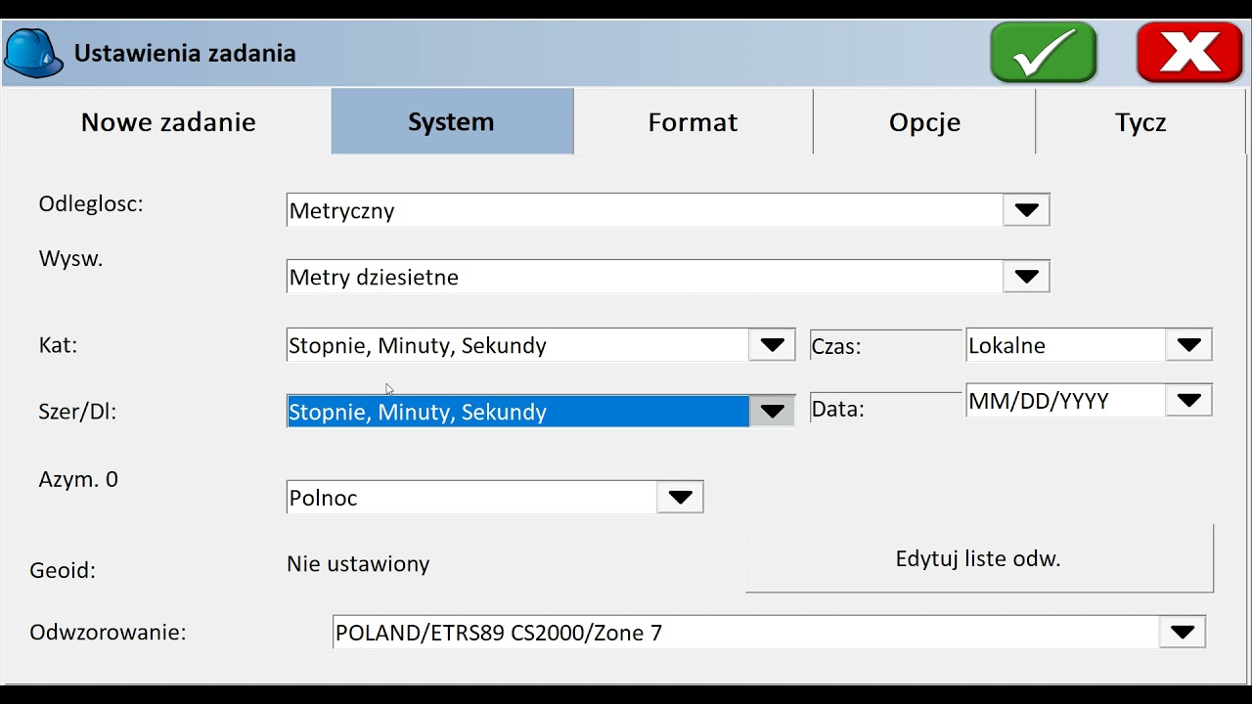Expand the Czas Lokalne dropdown arrow
Image resolution: width=1252 pixels, height=704 pixels.
click(1188, 345)
